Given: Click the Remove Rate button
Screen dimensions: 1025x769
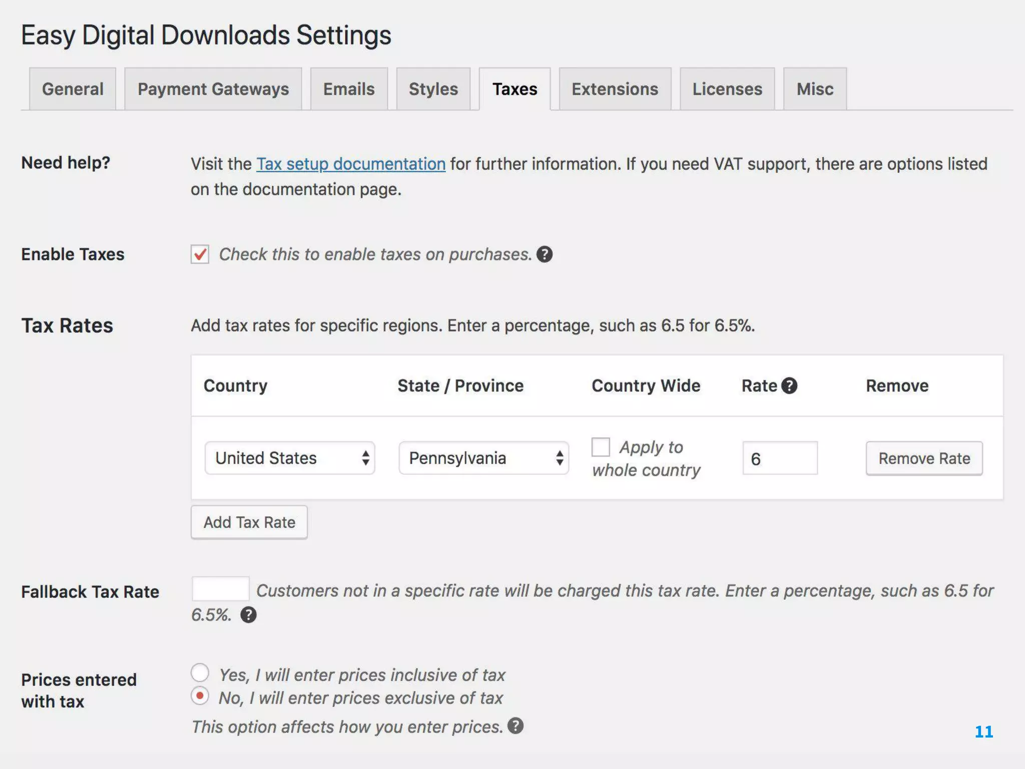Looking at the screenshot, I should tap(924, 458).
